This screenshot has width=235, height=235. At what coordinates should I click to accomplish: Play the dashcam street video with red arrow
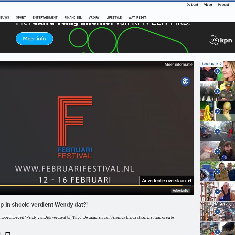(x=217, y=131)
